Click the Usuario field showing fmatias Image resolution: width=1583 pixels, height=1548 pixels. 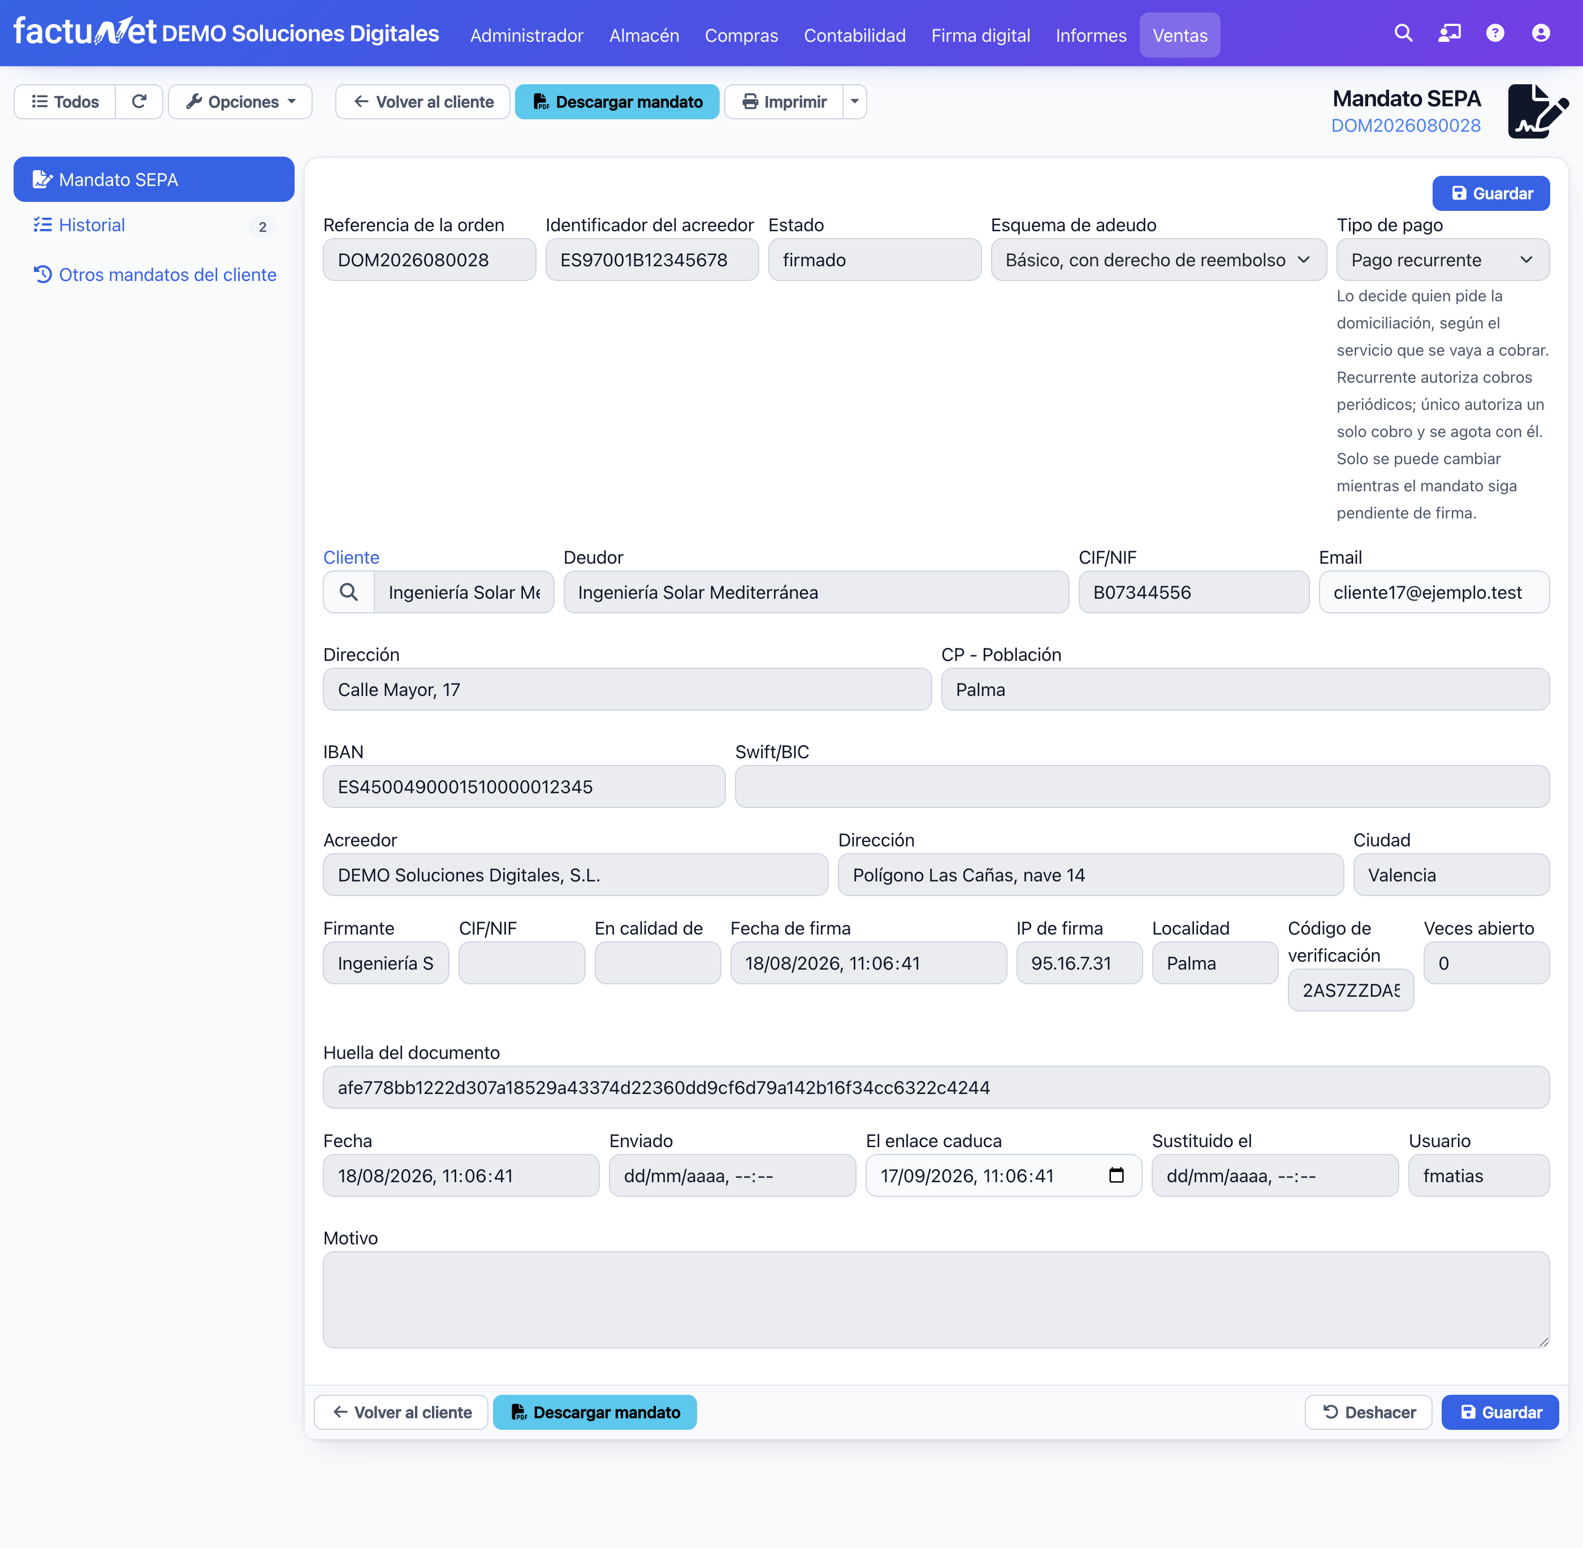tap(1479, 1175)
